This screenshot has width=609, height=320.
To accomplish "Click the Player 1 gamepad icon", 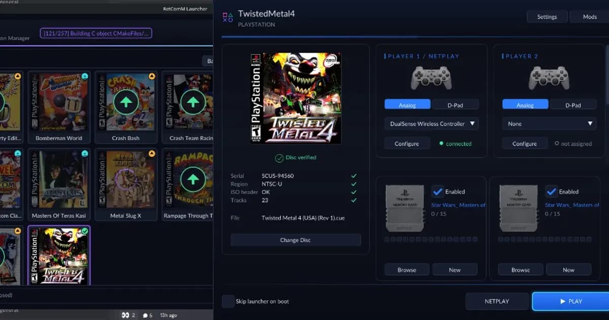I will click(x=431, y=78).
